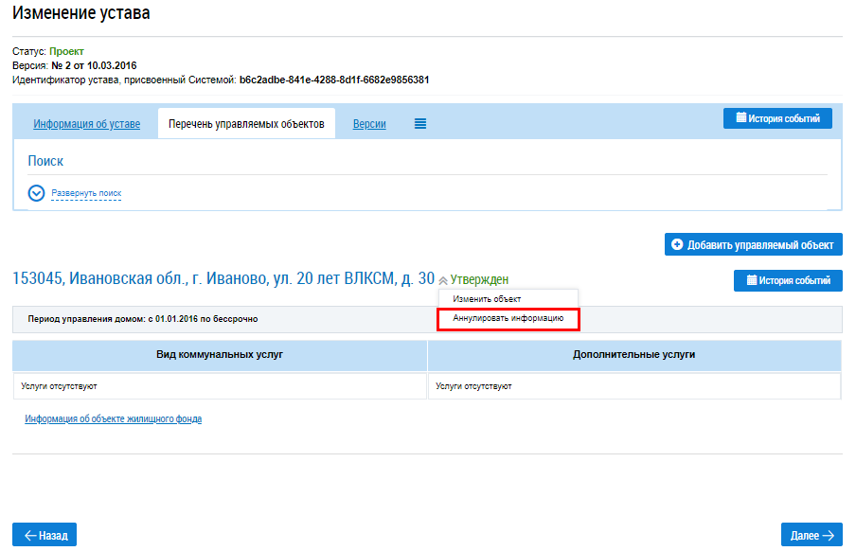Click Добавить управляемый объект button

coord(754,244)
